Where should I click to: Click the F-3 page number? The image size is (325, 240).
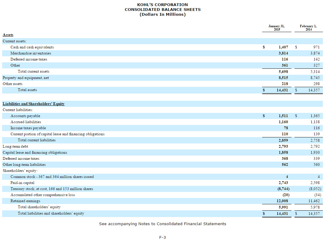tap(162, 237)
